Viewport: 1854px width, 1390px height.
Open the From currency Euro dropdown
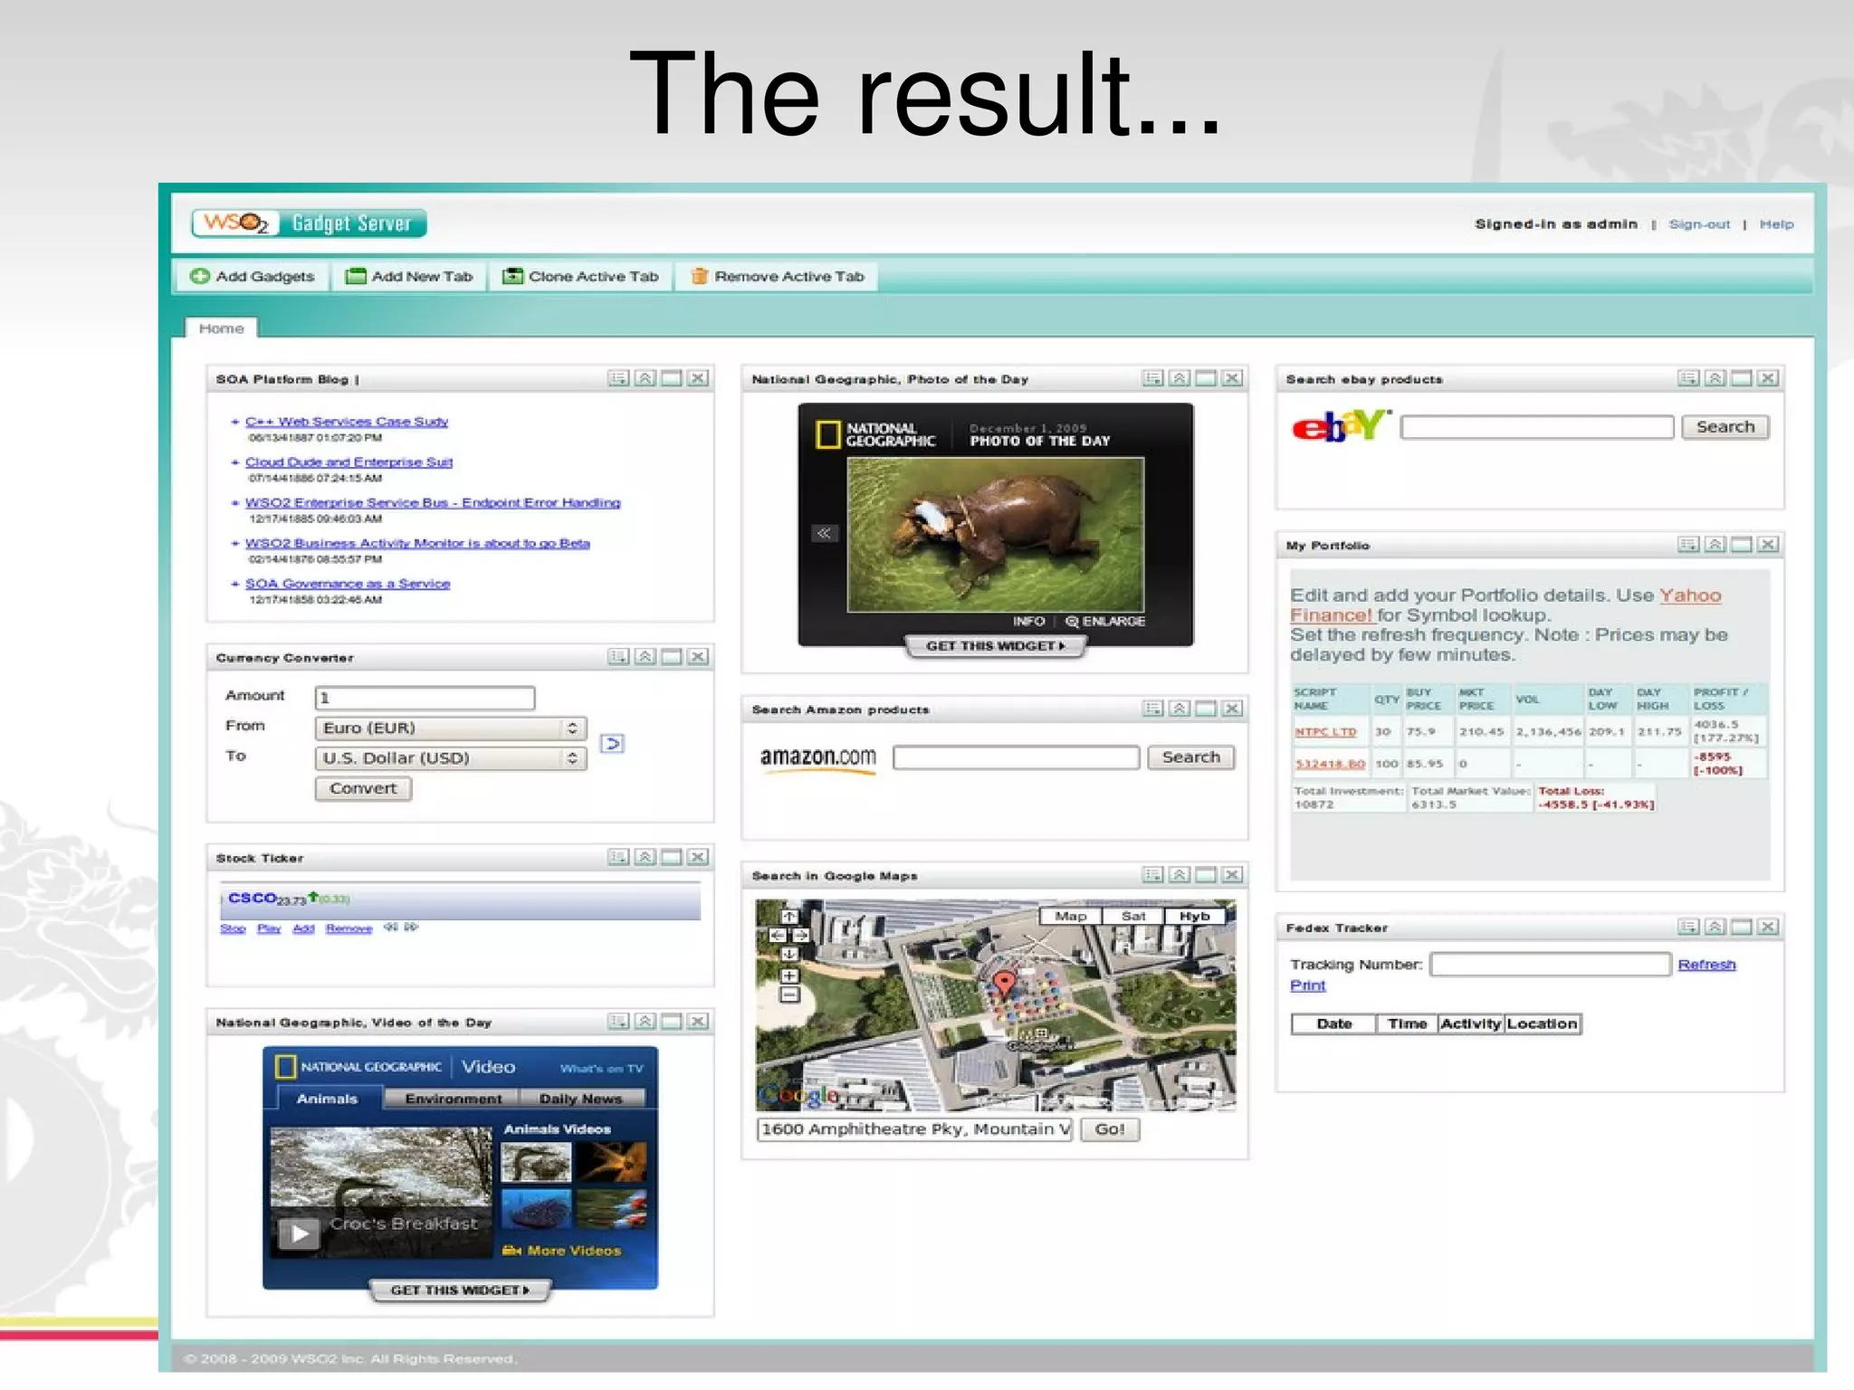(x=450, y=728)
